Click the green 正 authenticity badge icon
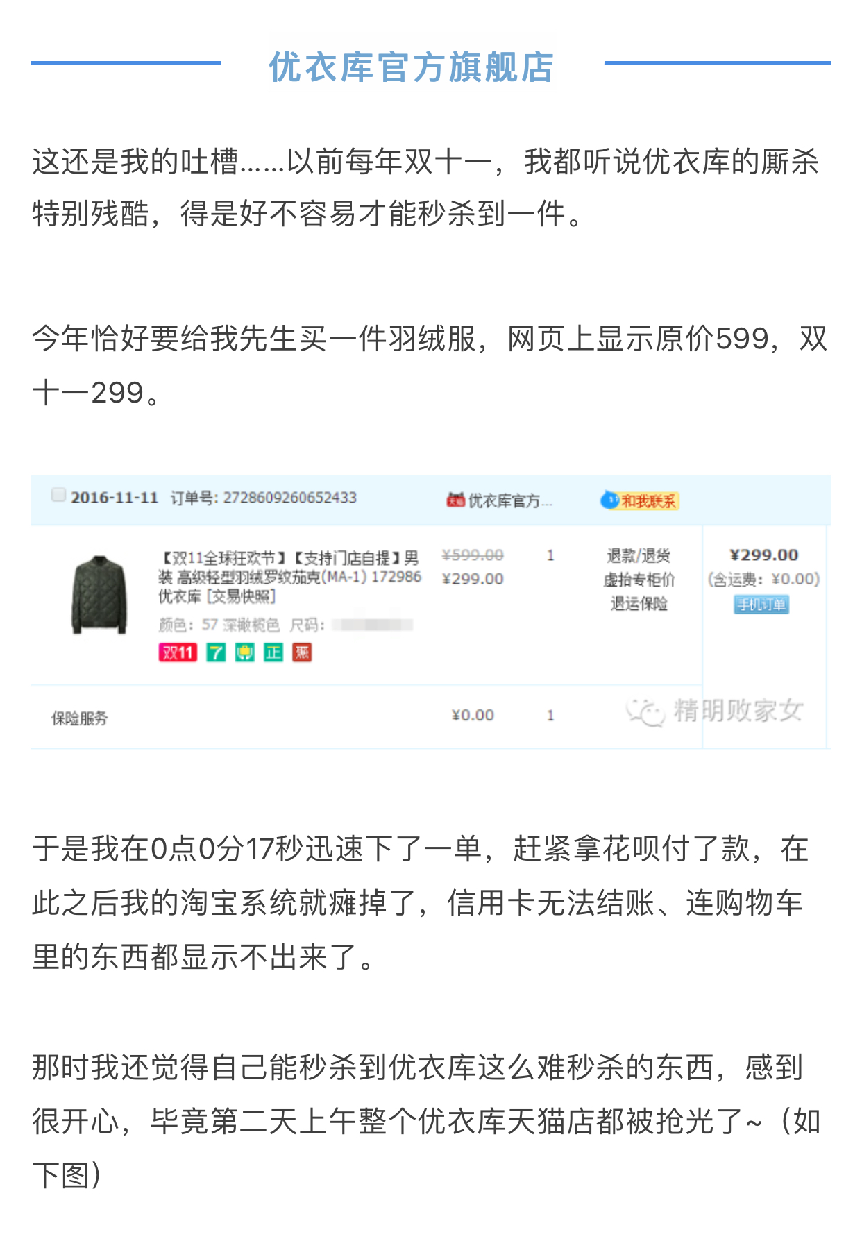The height and width of the screenshot is (1248, 862). tap(273, 652)
